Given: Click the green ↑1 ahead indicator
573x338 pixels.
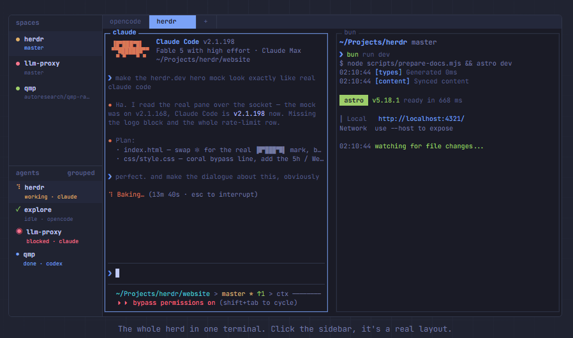Looking at the screenshot, I should pyautogui.click(x=260, y=293).
